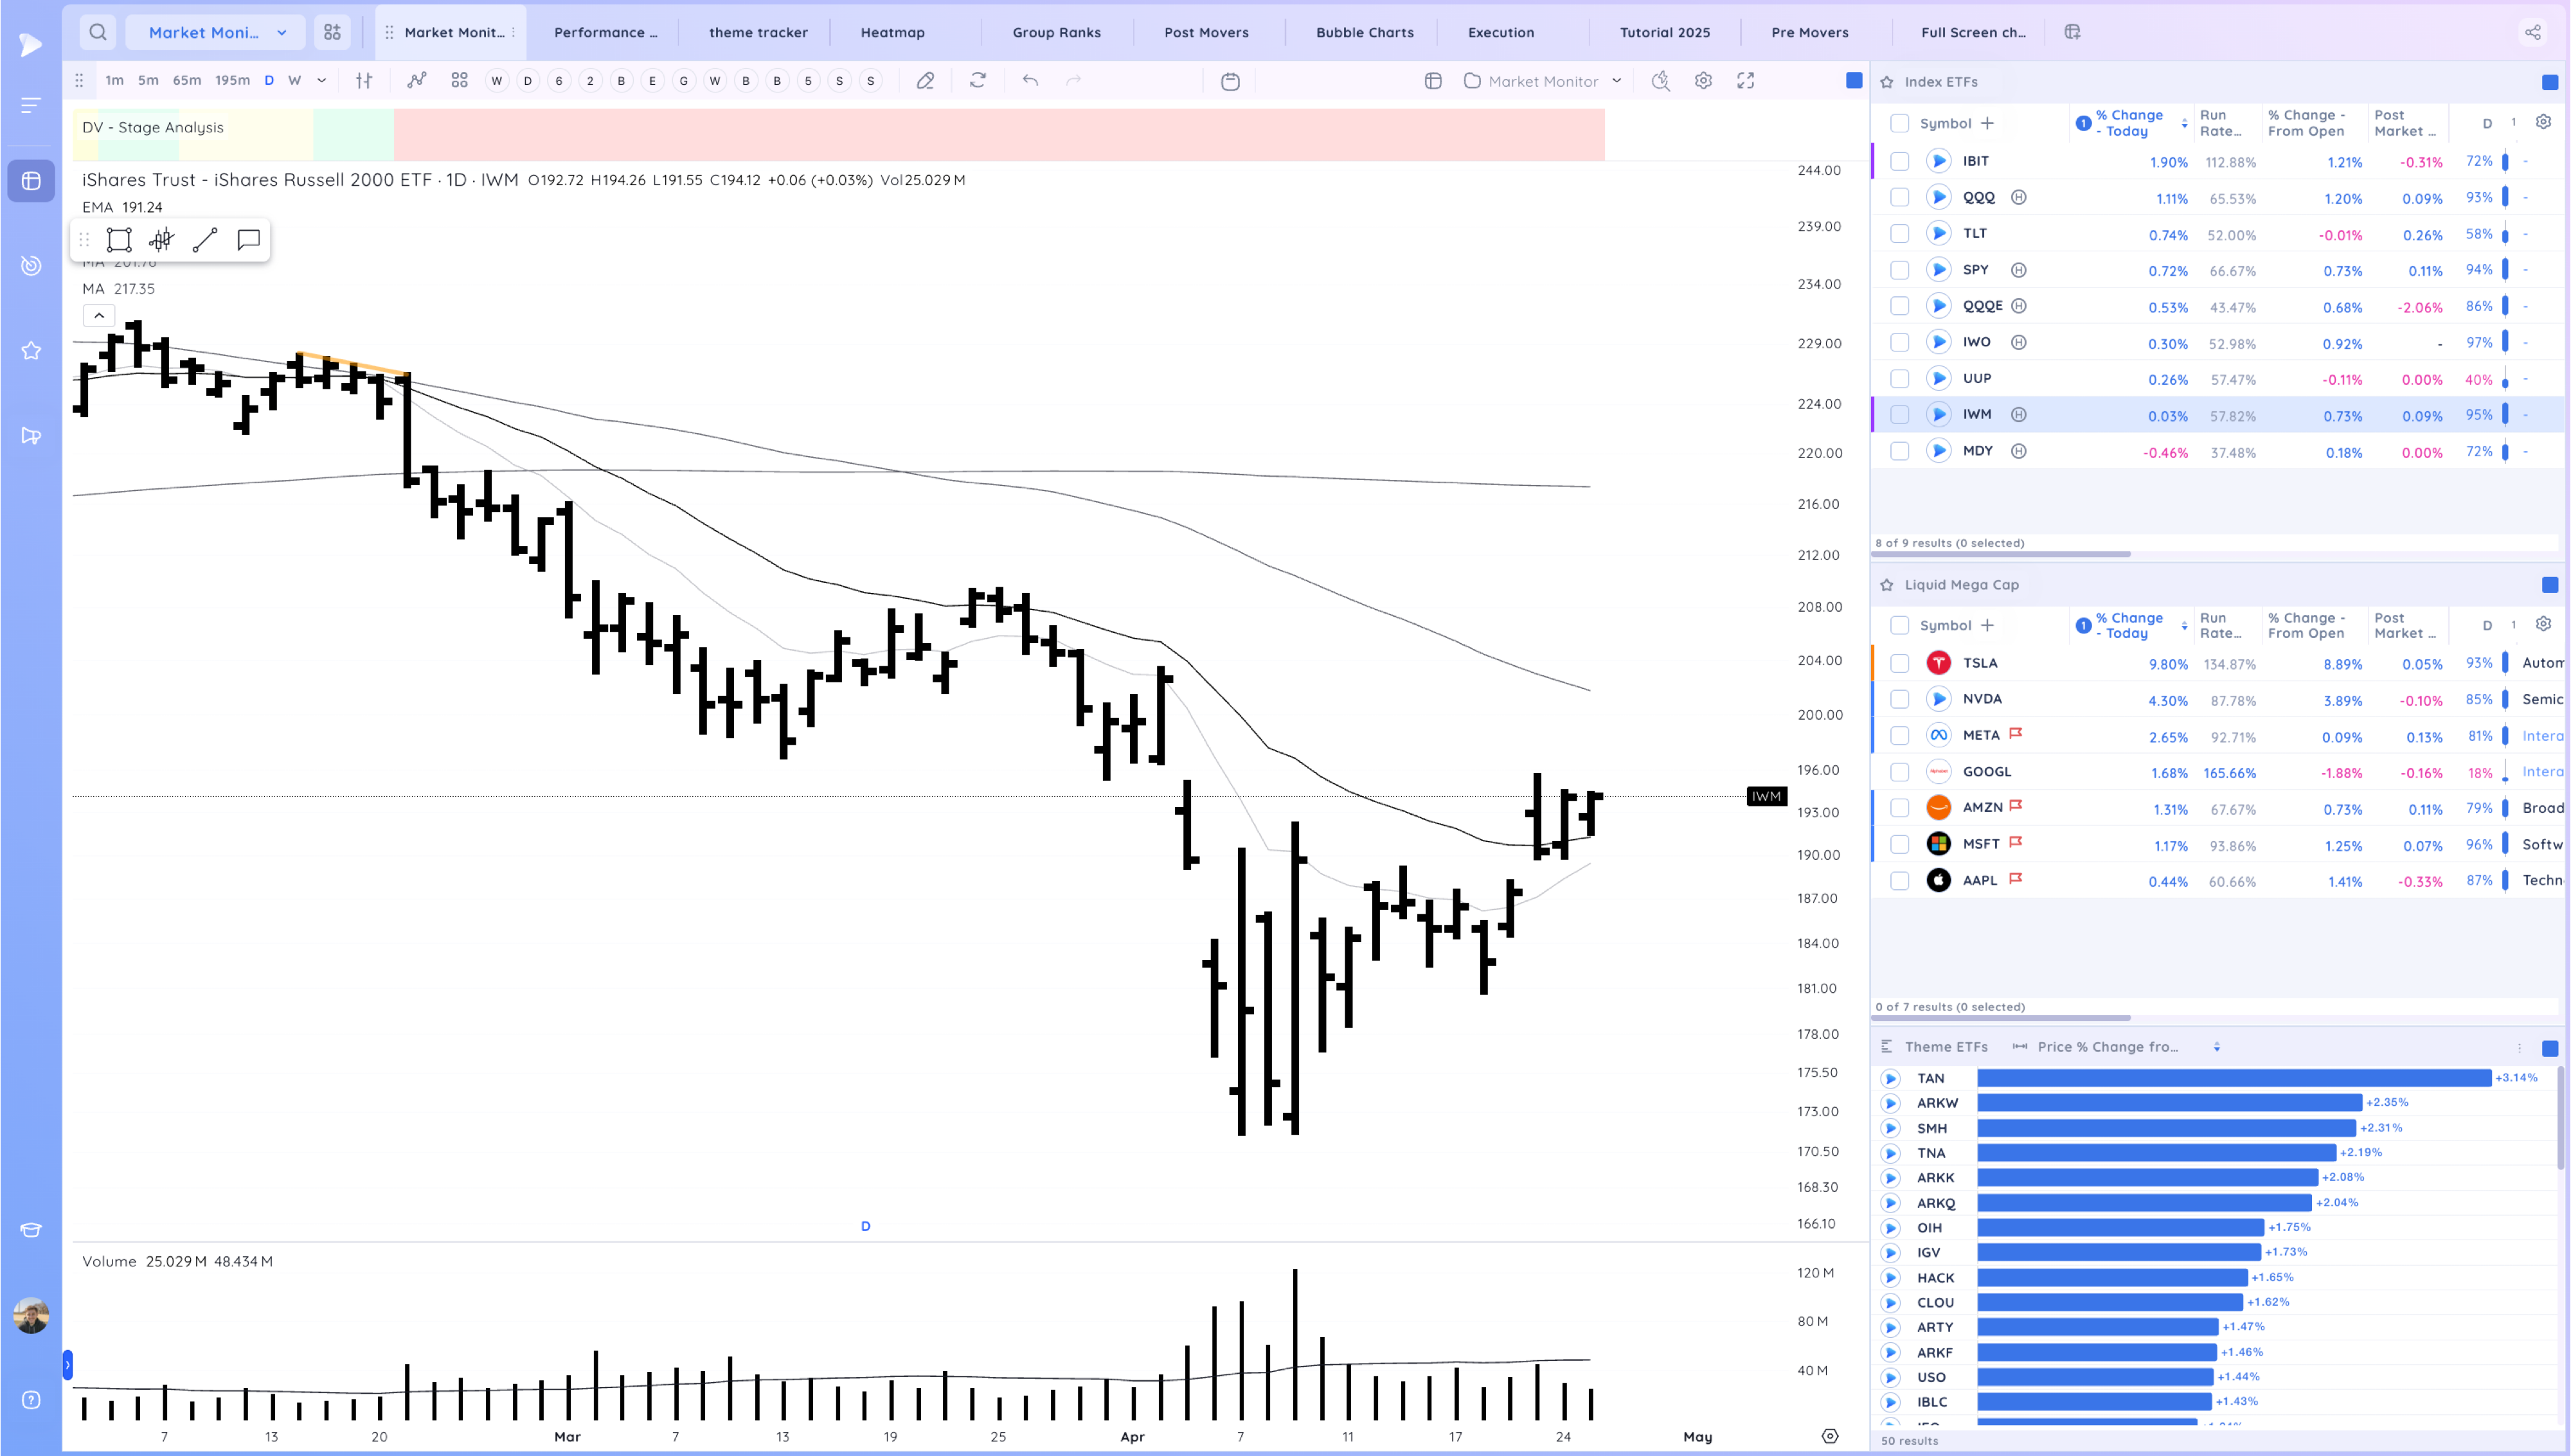Click the calendar icon in chart toolbar
The image size is (2571, 1456).
[1230, 81]
